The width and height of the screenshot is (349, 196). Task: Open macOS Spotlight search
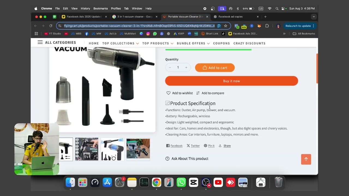point(277,8)
